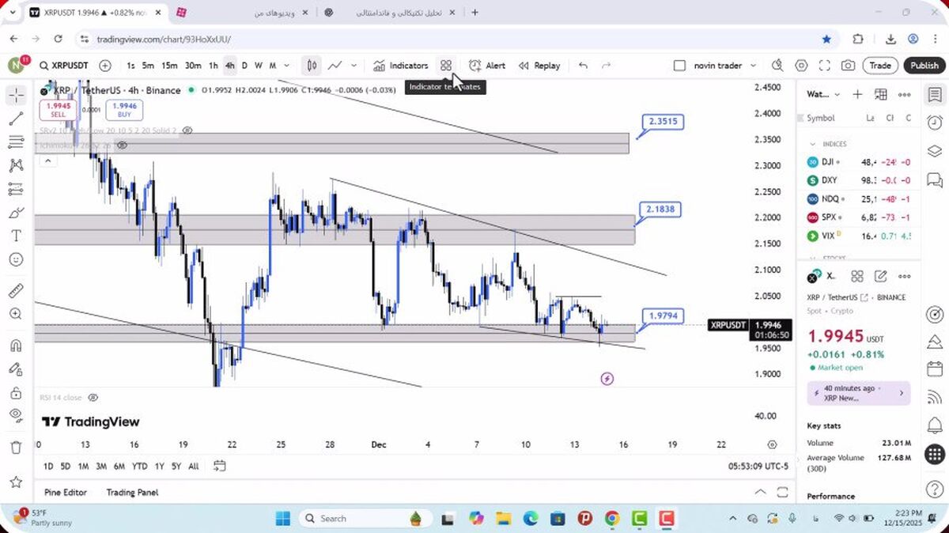Image resolution: width=949 pixels, height=533 pixels.
Task: Select the crosshair cursor tool
Action: coord(16,96)
